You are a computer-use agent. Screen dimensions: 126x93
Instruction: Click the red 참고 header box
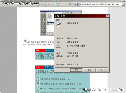click(40, 67)
